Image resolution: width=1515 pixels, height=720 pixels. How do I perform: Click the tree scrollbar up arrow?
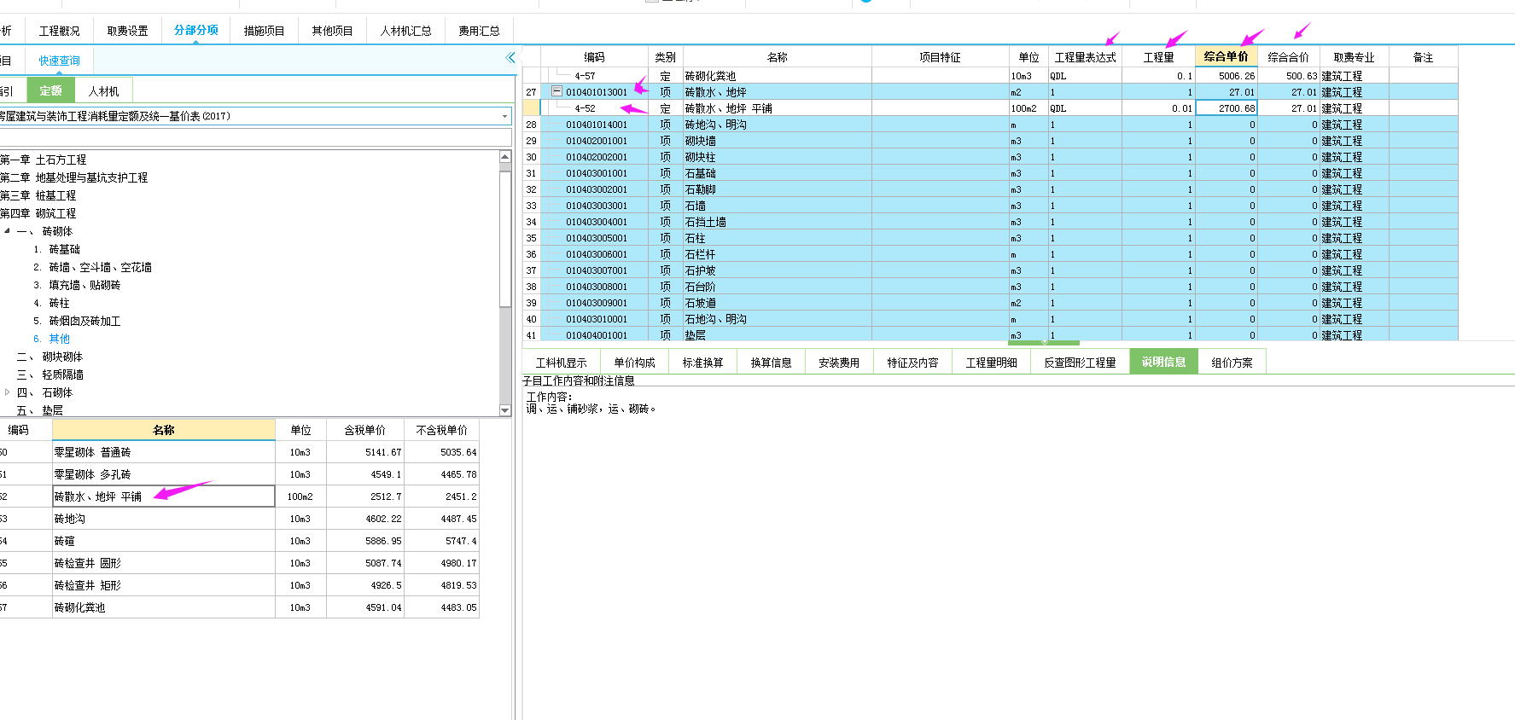[x=505, y=157]
